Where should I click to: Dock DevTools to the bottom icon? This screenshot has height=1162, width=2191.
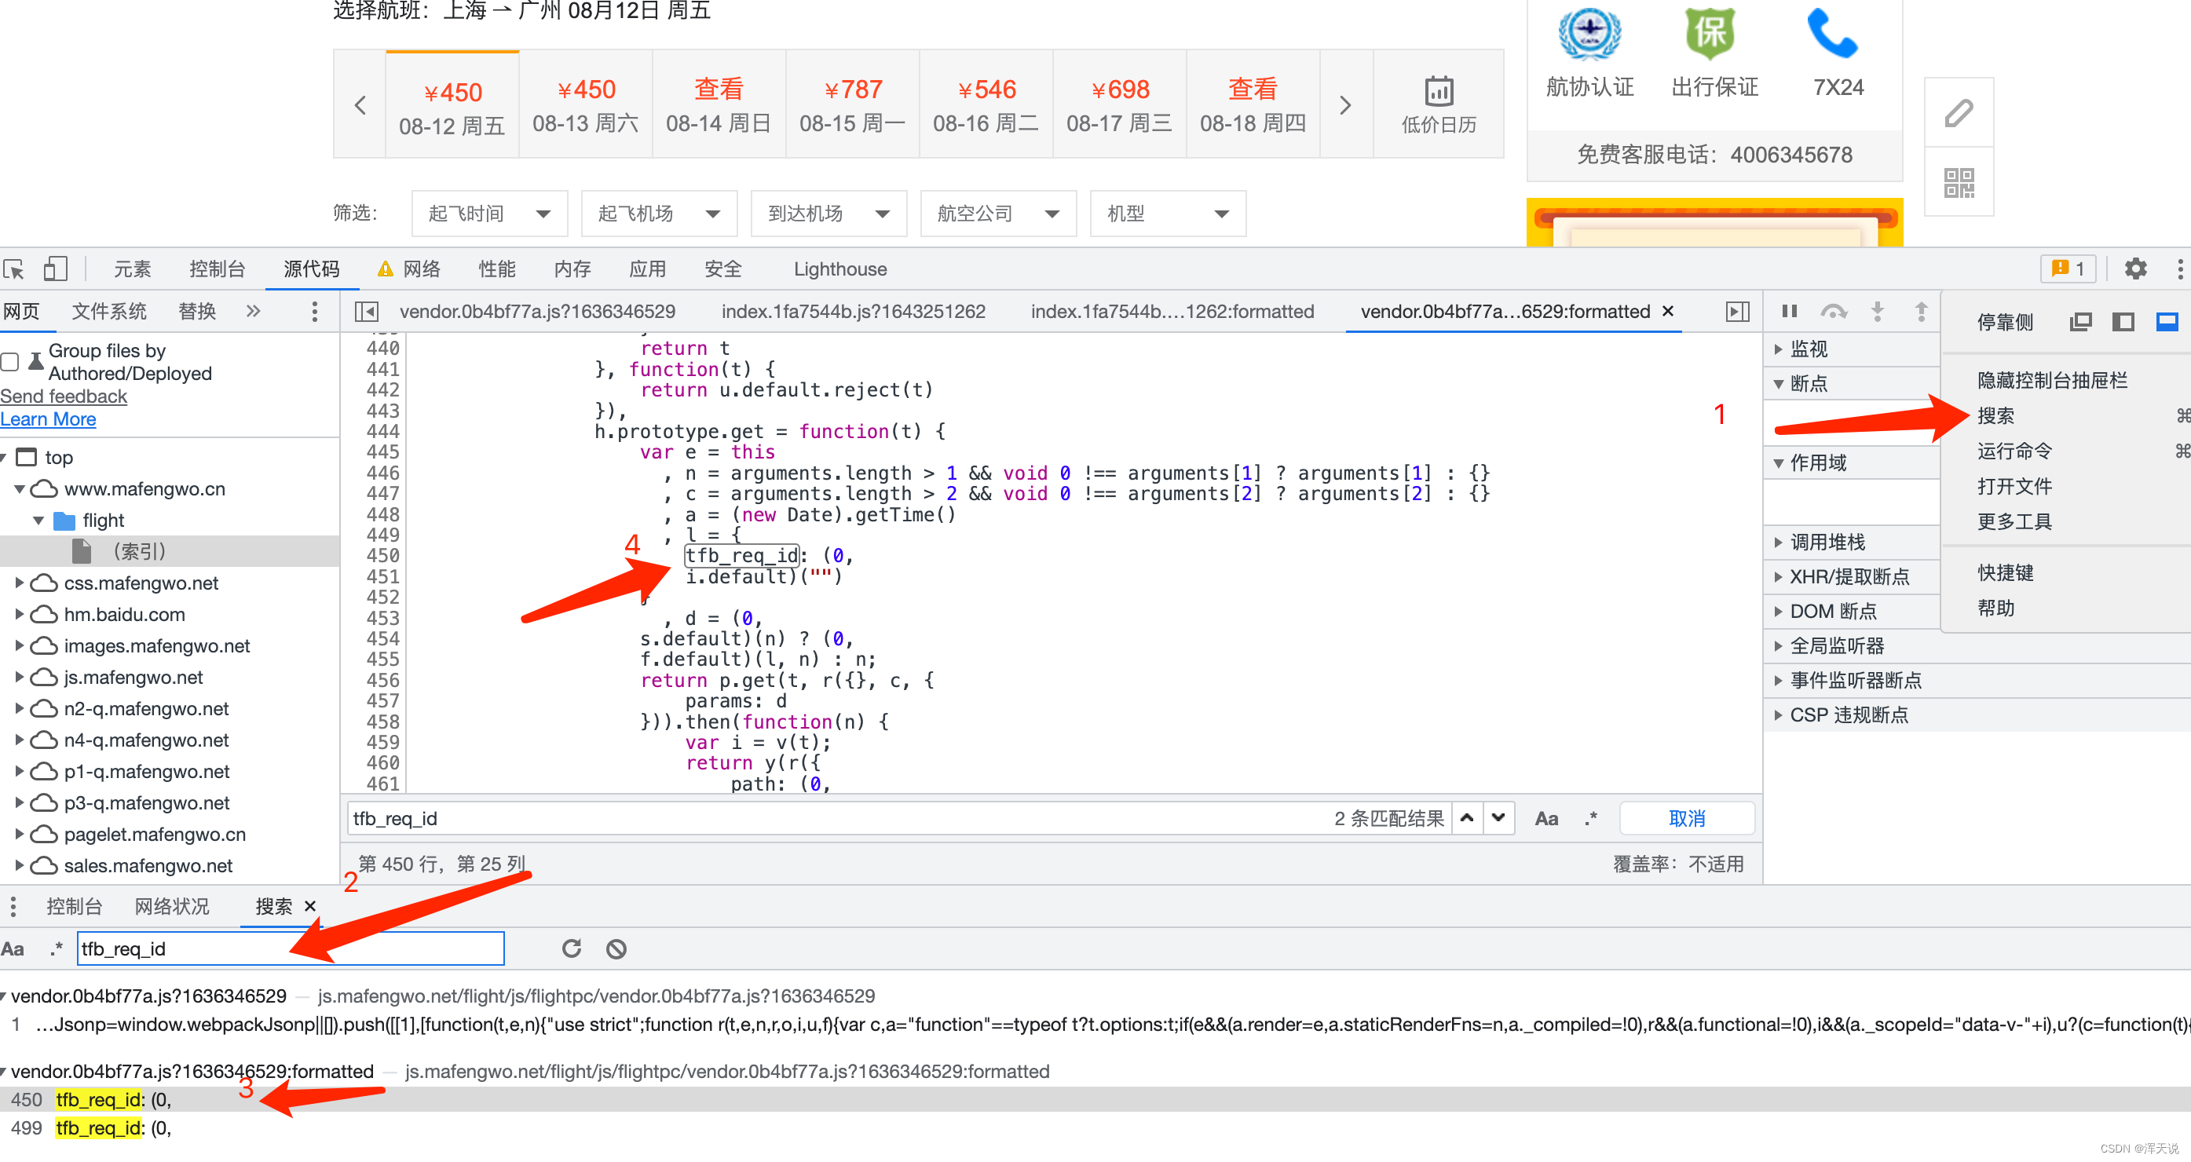(2167, 322)
